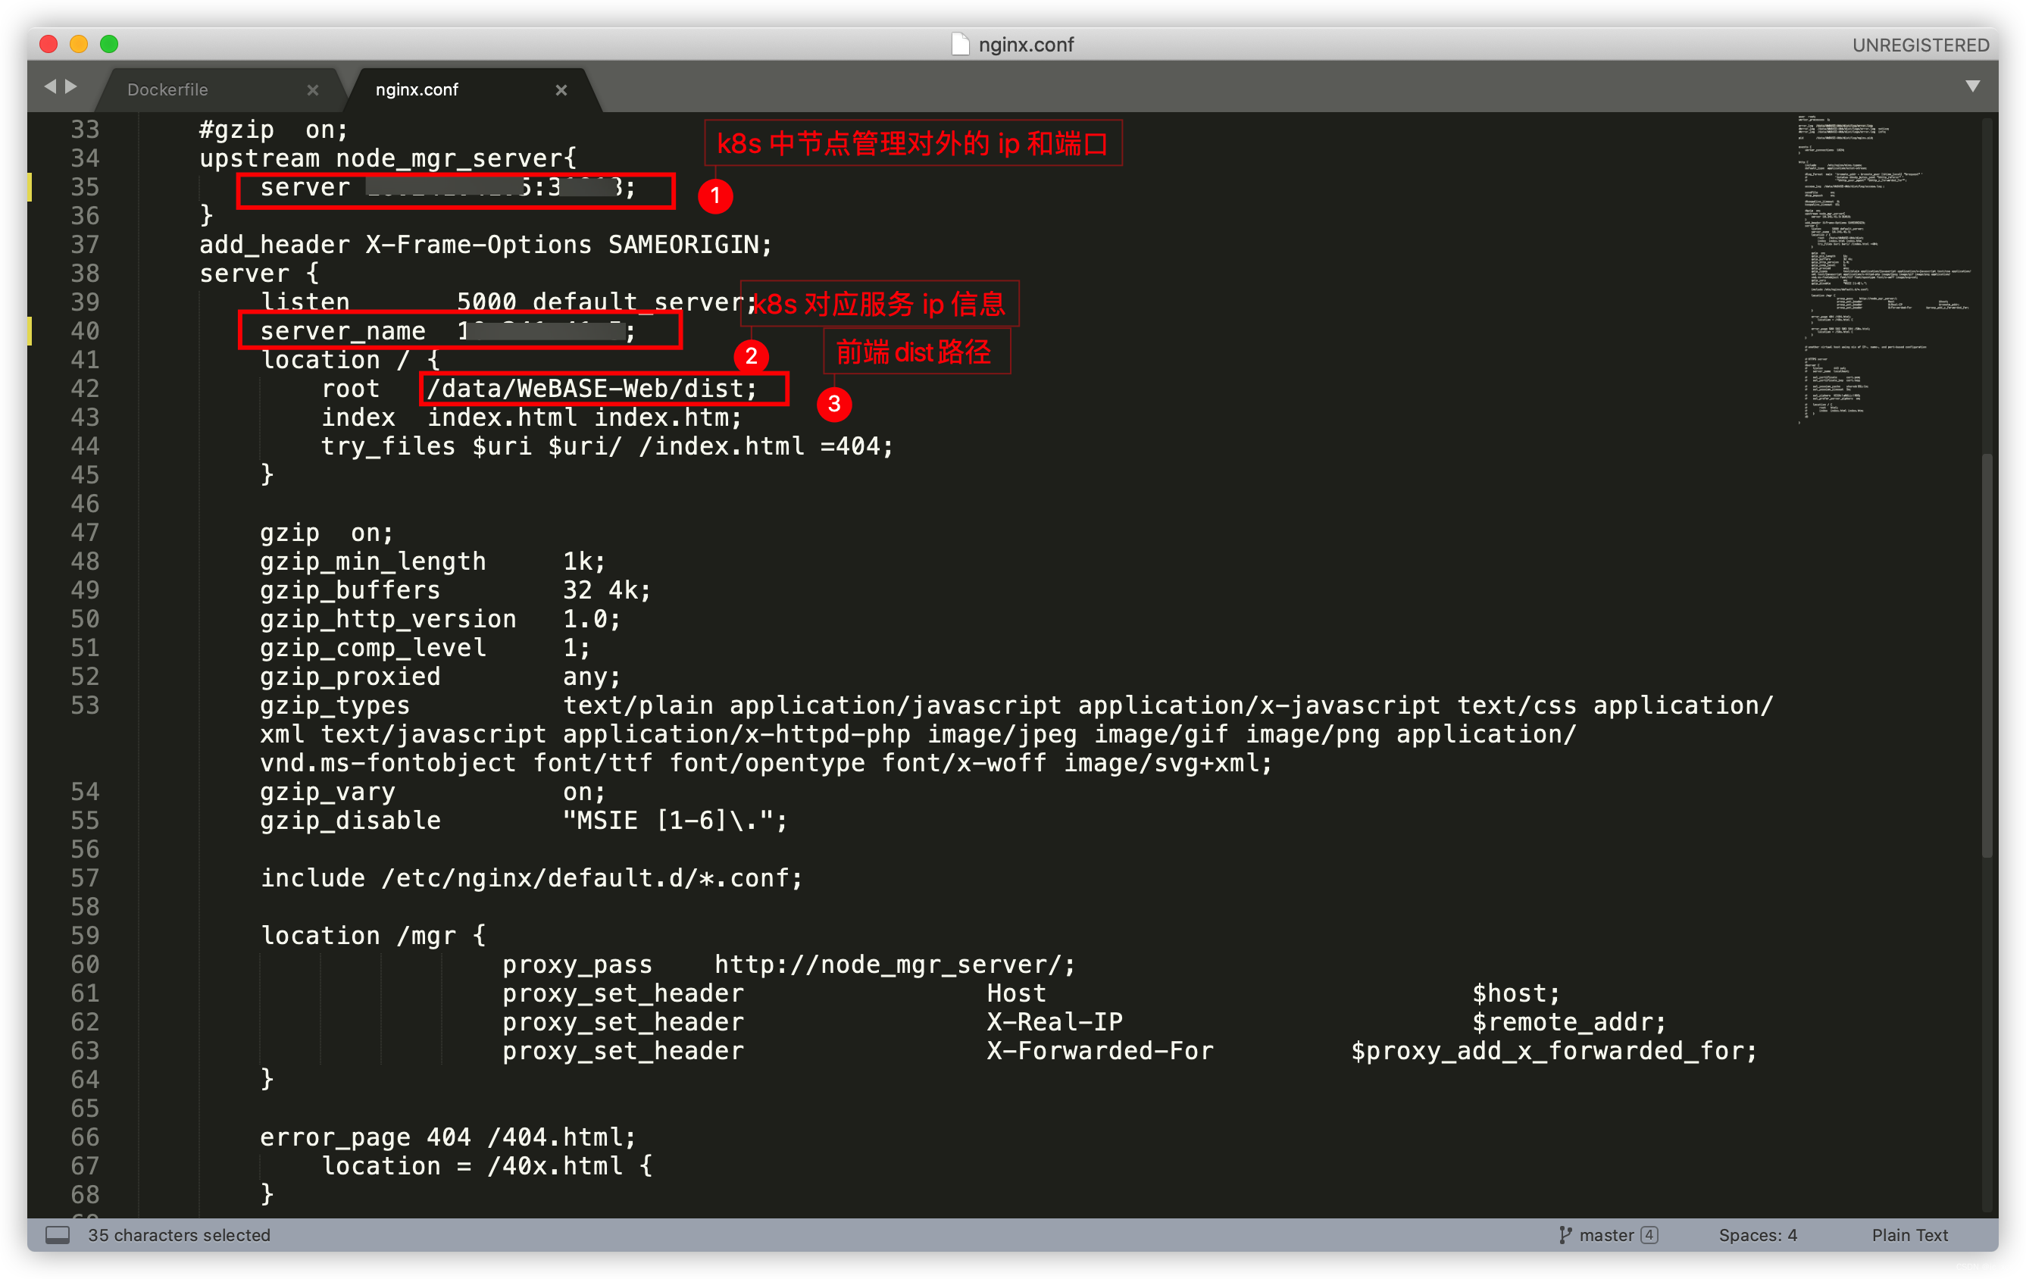Open the tab list dropdown arrow
This screenshot has height=1279, width=2026.
(1972, 86)
